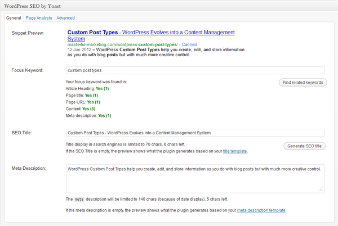Click 'Your focus keyword was found in:' text
The height and width of the screenshot is (226, 338).
tap(96, 82)
